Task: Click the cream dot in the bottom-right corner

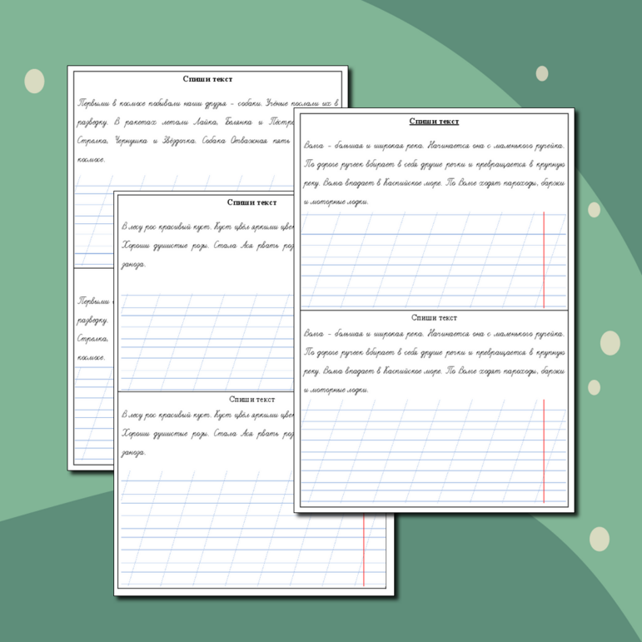Action: click(600, 537)
